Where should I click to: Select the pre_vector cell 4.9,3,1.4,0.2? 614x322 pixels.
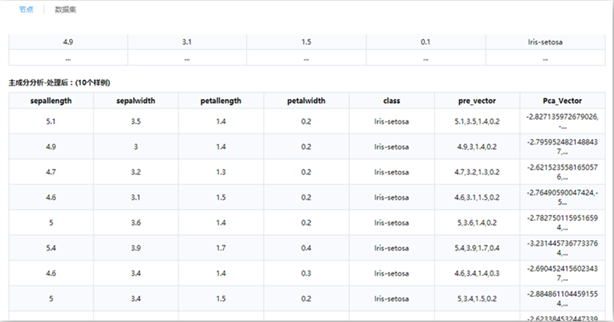coord(477,147)
